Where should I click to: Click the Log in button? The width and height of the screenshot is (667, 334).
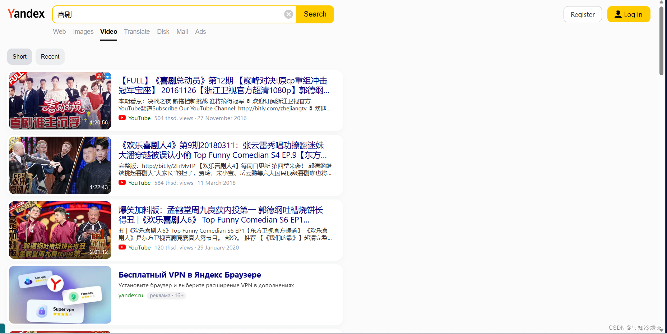[629, 14]
